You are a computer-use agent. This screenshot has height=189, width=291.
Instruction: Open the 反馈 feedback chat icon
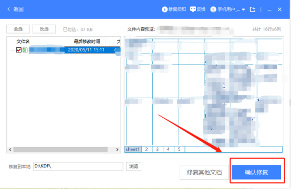pos(193,9)
